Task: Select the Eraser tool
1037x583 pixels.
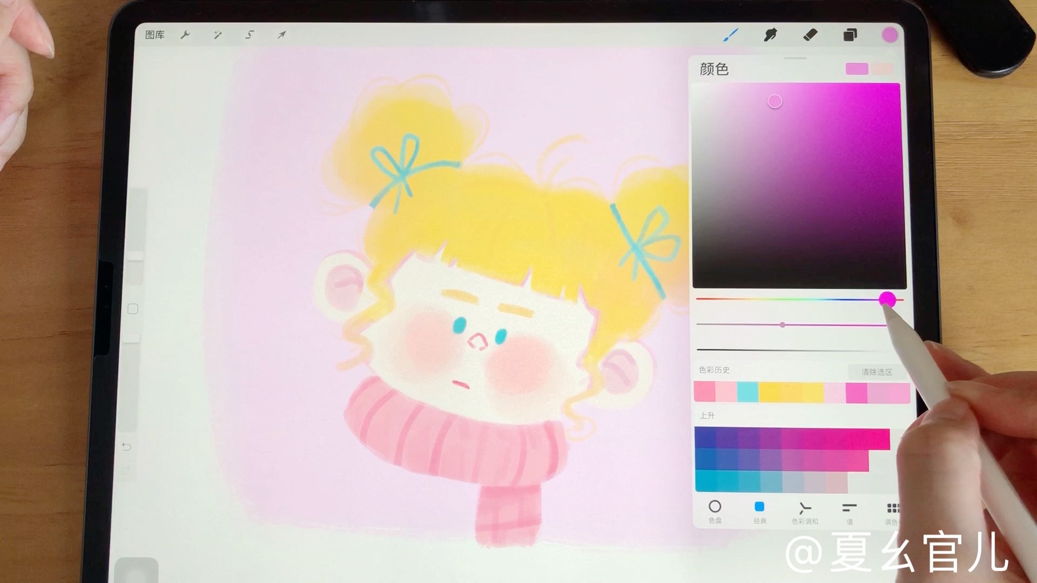Action: pos(810,35)
